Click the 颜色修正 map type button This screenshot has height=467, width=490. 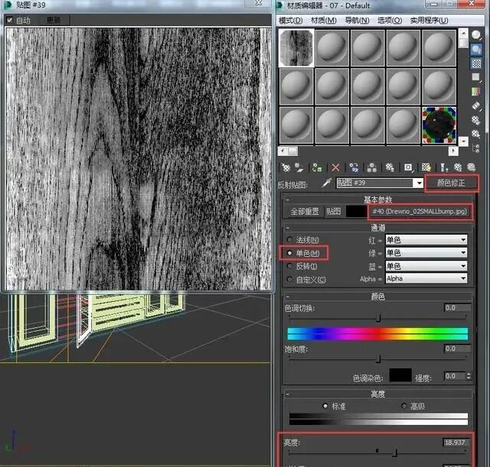(x=451, y=183)
